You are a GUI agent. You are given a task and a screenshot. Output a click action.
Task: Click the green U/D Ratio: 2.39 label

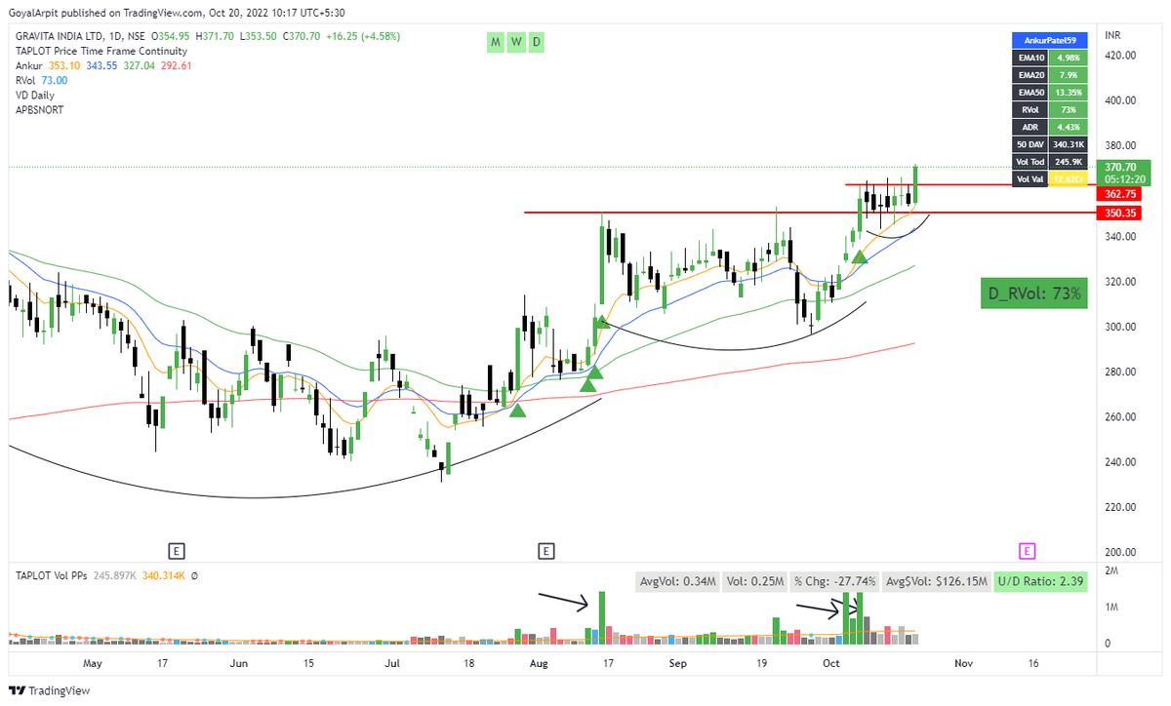point(1040,581)
